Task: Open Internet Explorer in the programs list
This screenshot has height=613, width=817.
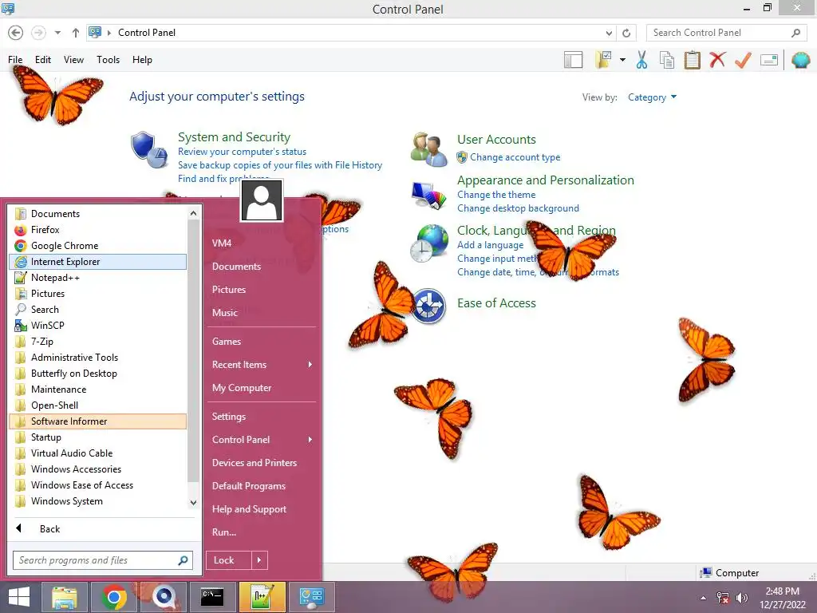Action: click(98, 262)
